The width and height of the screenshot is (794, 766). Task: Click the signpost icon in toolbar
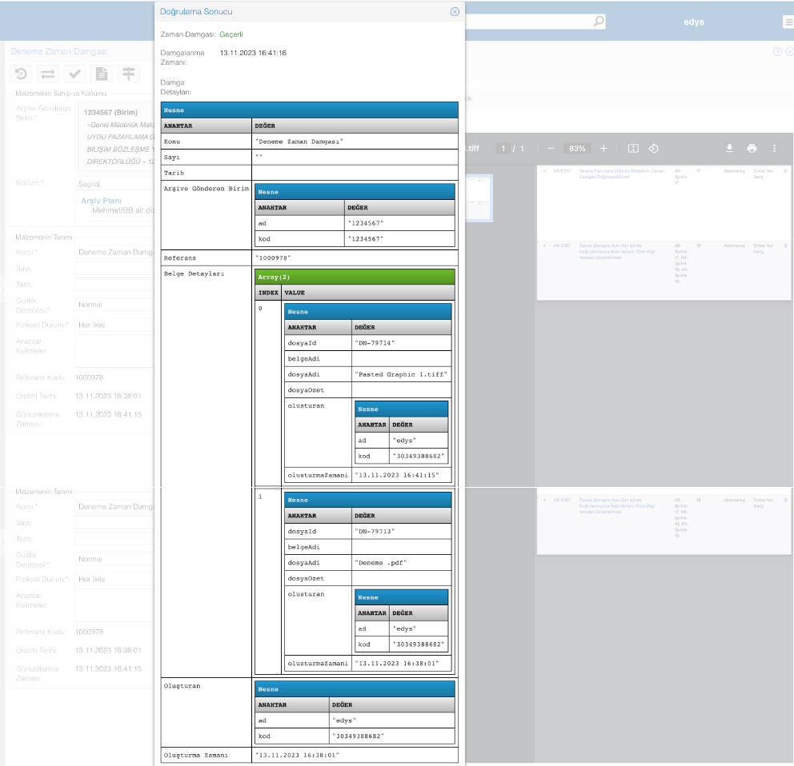pyautogui.click(x=127, y=74)
